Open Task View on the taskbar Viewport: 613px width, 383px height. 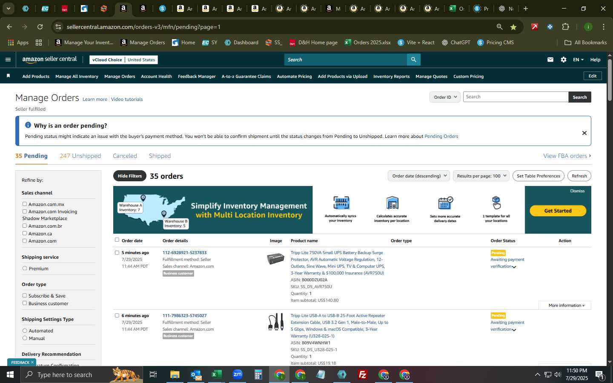pos(153,374)
